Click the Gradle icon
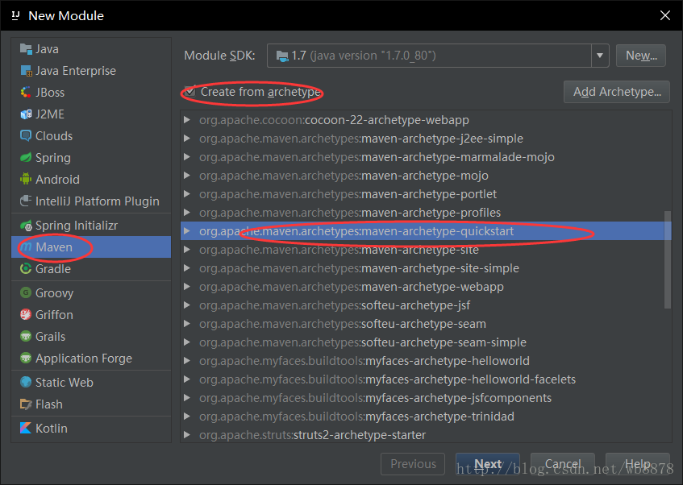The height and width of the screenshot is (485, 683). pos(26,268)
